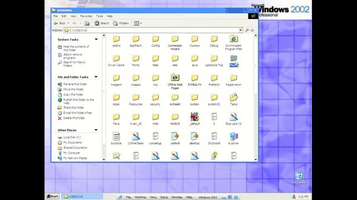The width and height of the screenshot is (357, 200).
Task: Expand the Address bar dropdown arrow
Action: pyautogui.click(x=240, y=30)
